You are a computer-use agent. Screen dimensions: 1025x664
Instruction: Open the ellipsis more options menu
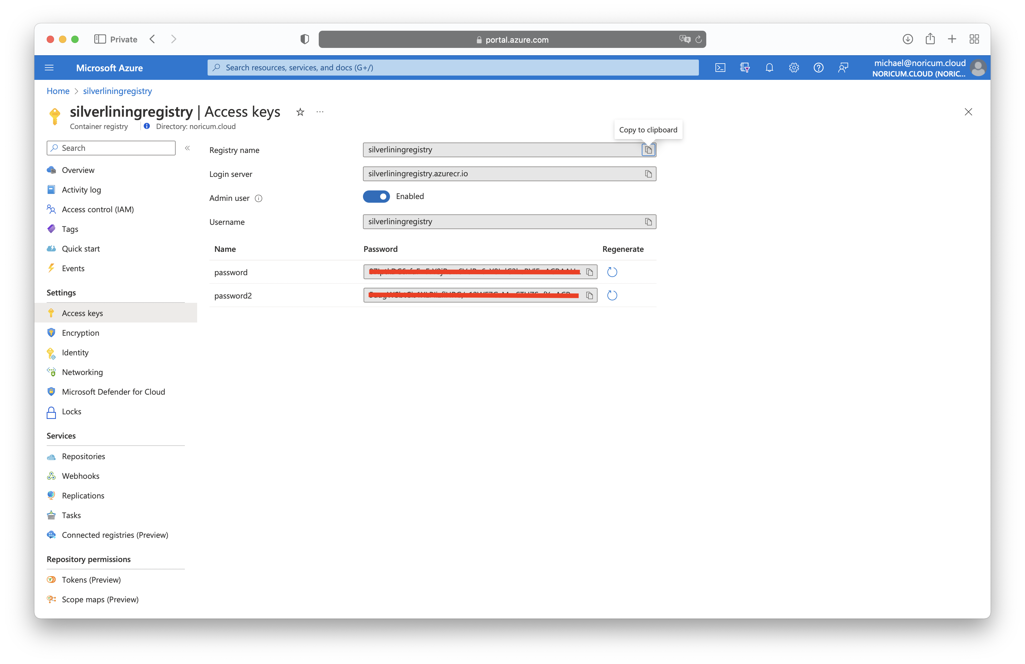(320, 112)
